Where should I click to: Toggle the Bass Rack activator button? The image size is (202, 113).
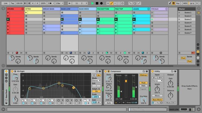6,71
